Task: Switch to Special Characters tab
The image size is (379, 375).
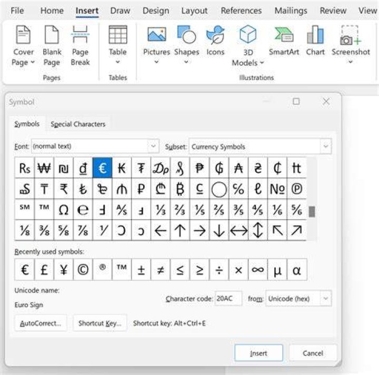Action: 78,124
